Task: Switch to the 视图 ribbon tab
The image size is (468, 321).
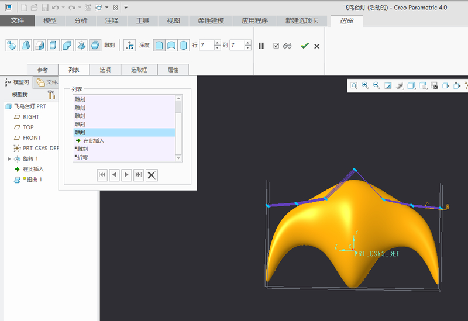Action: point(173,20)
